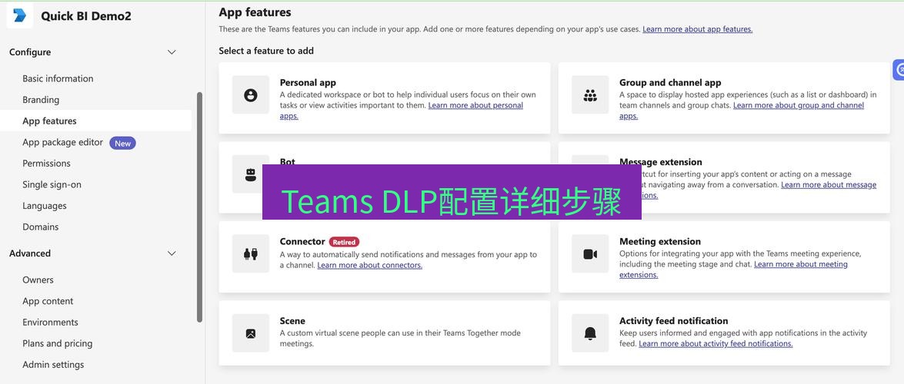Screen dimensions: 904x384
Task: Open Learn more about app features link
Action: click(698, 28)
